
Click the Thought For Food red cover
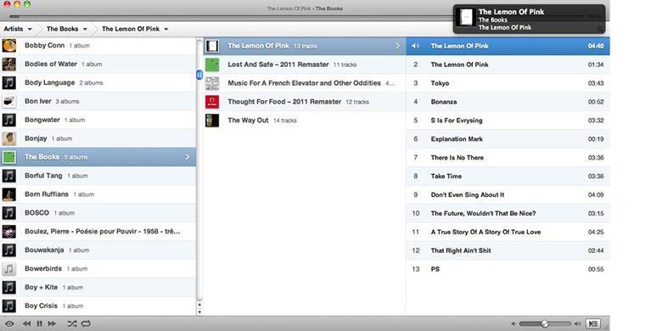(212, 102)
